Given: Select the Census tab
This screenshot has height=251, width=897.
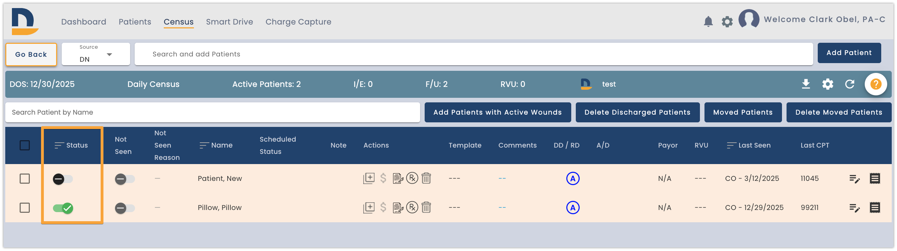Looking at the screenshot, I should coord(178,22).
